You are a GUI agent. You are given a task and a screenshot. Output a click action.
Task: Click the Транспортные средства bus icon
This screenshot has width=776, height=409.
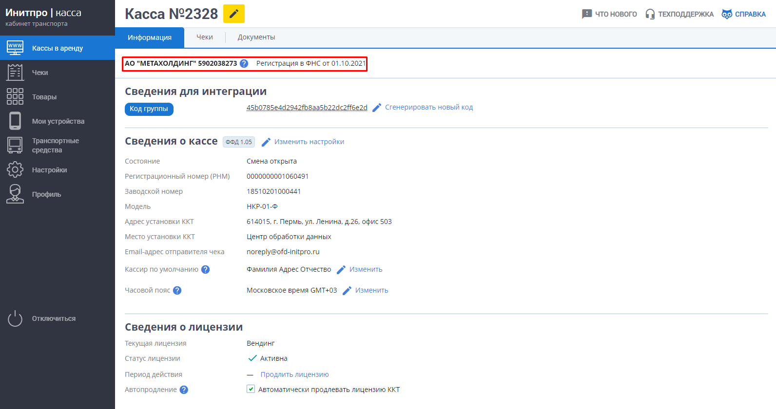[15, 145]
